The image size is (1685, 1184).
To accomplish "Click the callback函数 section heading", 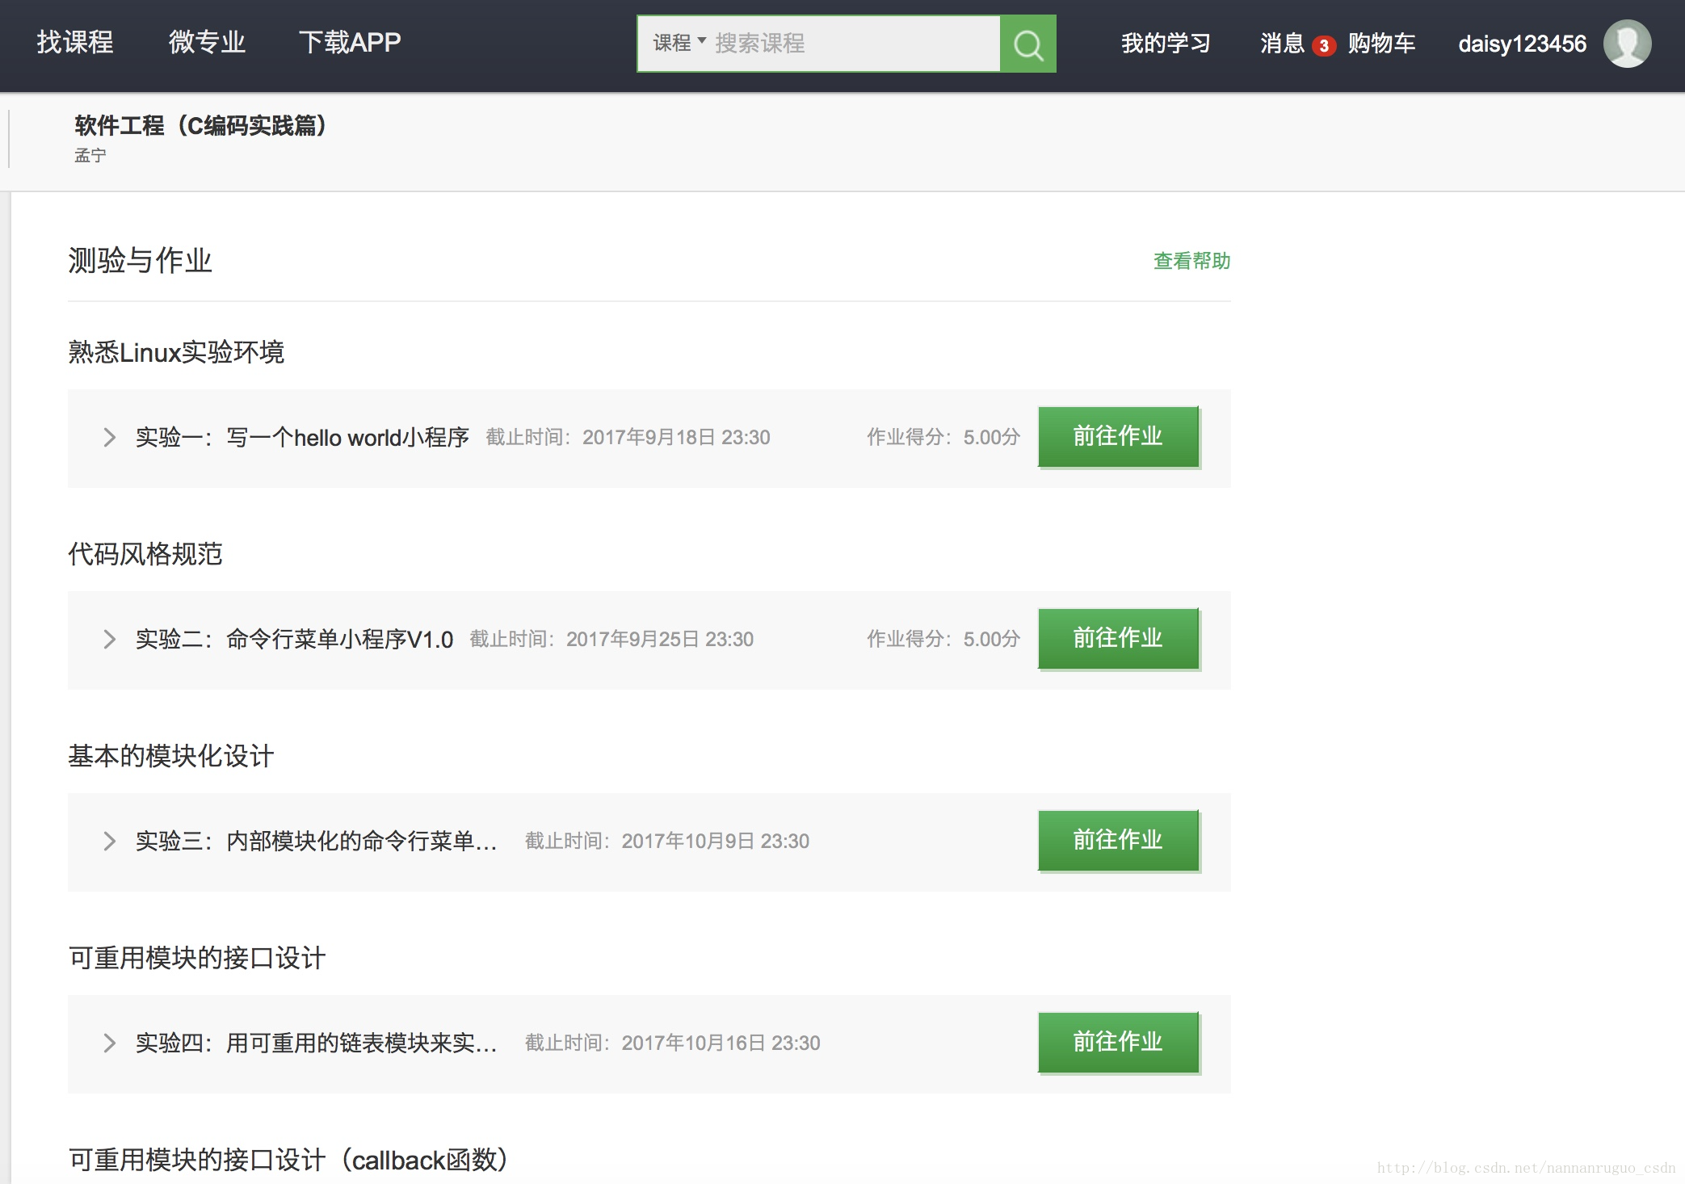I will (289, 1160).
